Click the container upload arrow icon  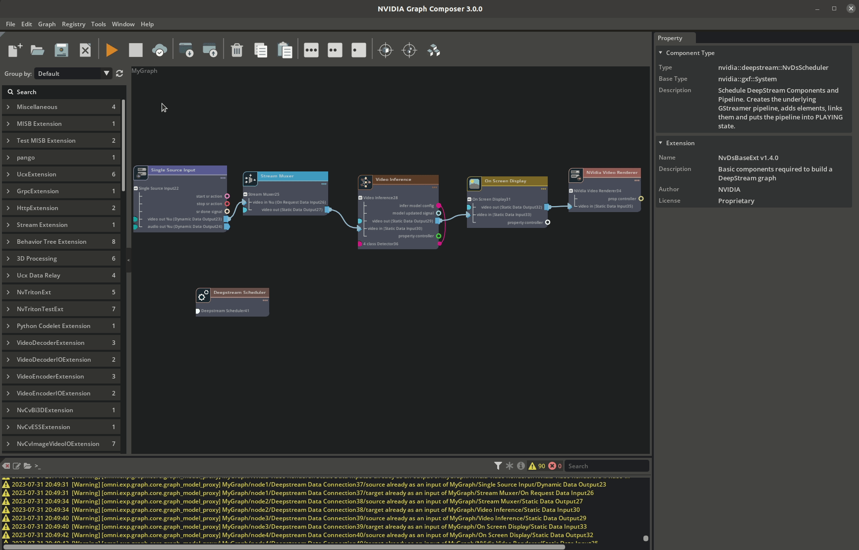pyautogui.click(x=210, y=50)
